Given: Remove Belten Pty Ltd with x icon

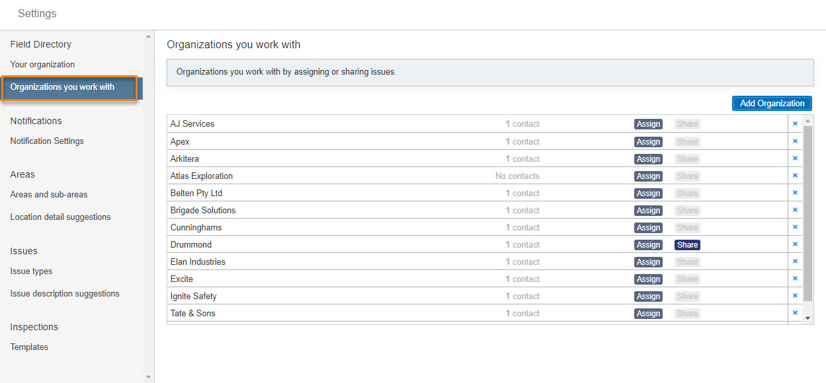Looking at the screenshot, I should click(795, 193).
